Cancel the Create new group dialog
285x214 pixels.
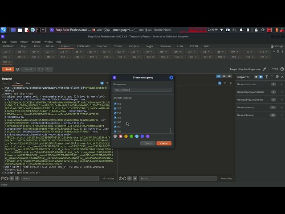coord(148,143)
